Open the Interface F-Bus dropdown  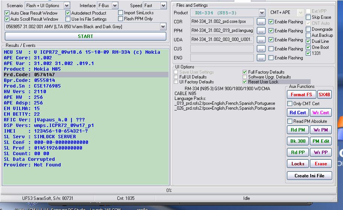coord(115,6)
